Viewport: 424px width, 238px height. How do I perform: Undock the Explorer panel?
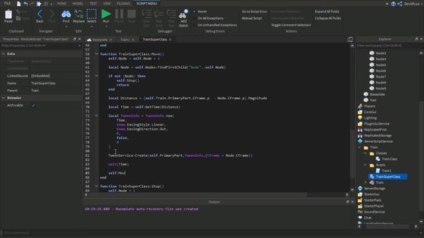click(x=417, y=39)
